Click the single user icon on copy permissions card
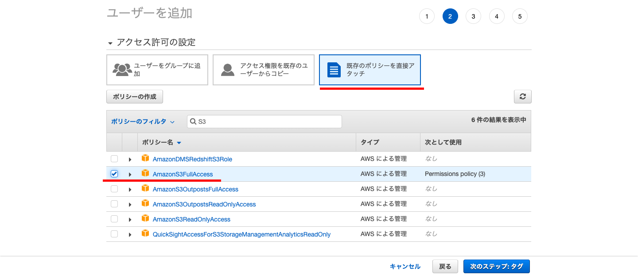The image size is (638, 275). (x=228, y=70)
